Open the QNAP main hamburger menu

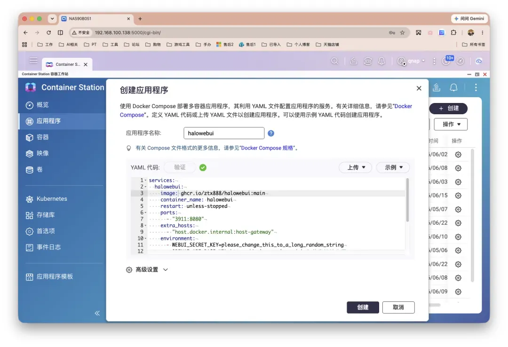[33, 61]
